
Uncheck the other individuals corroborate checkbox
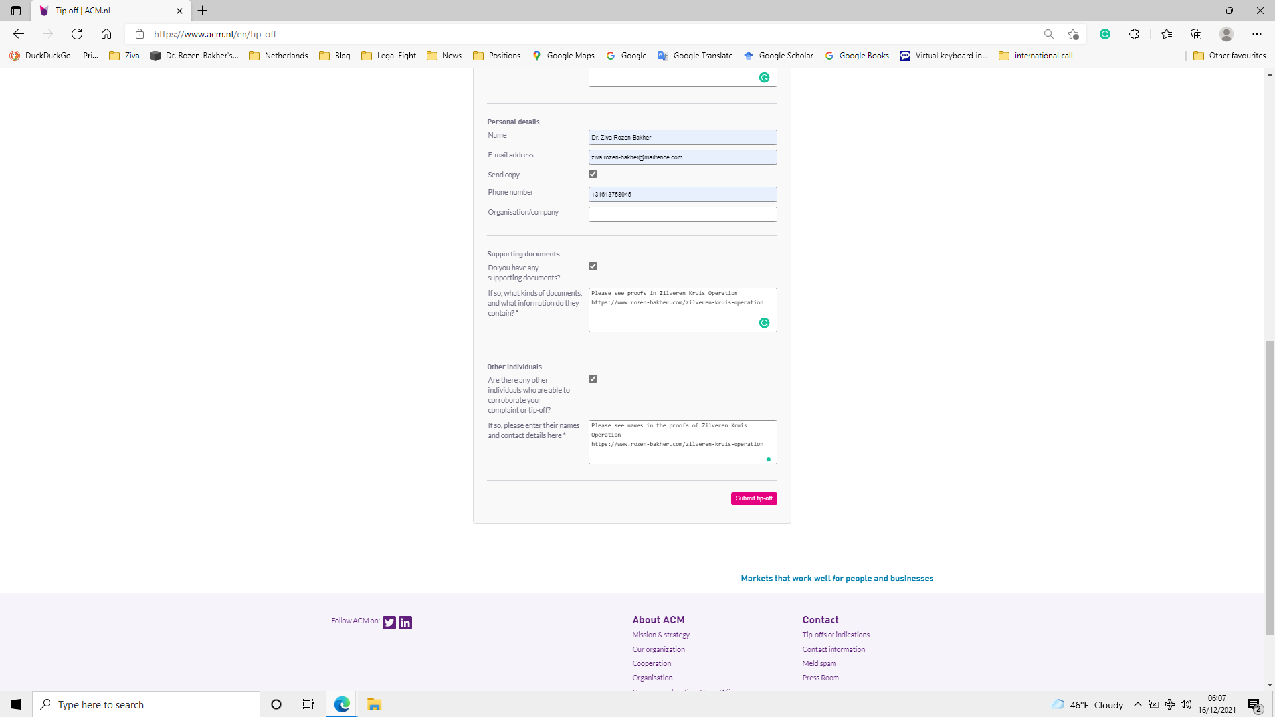(x=592, y=378)
